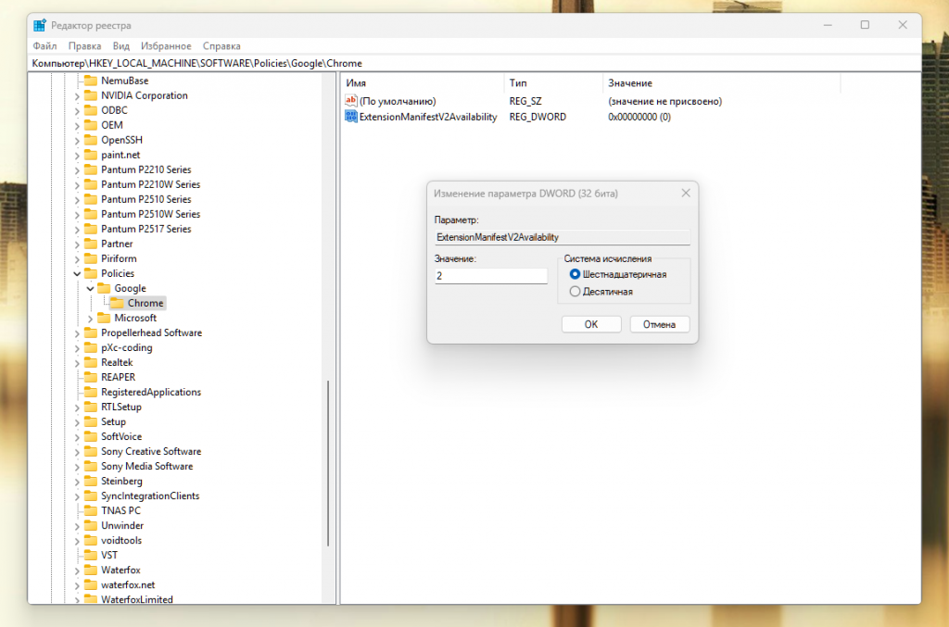Click the registry path address bar
Image resolution: width=949 pixels, height=627 pixels.
pos(474,64)
